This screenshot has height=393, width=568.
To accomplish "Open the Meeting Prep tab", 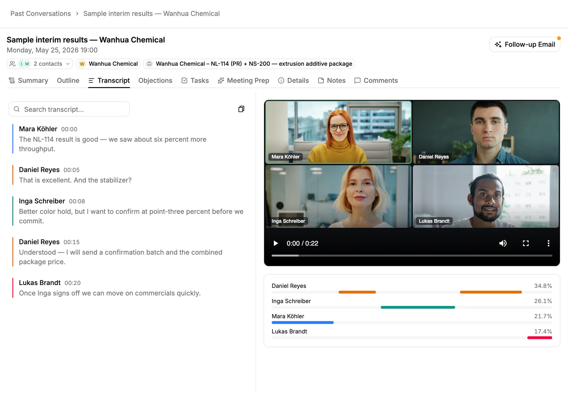I will pyautogui.click(x=243, y=81).
